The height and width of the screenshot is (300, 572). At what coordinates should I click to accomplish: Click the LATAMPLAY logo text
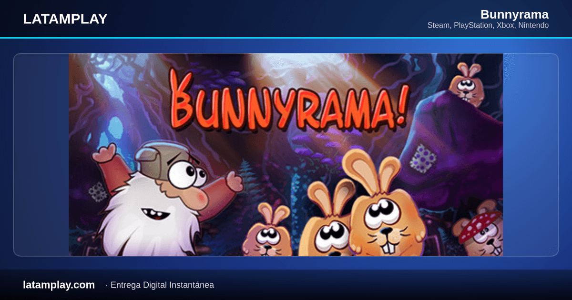pyautogui.click(x=65, y=19)
